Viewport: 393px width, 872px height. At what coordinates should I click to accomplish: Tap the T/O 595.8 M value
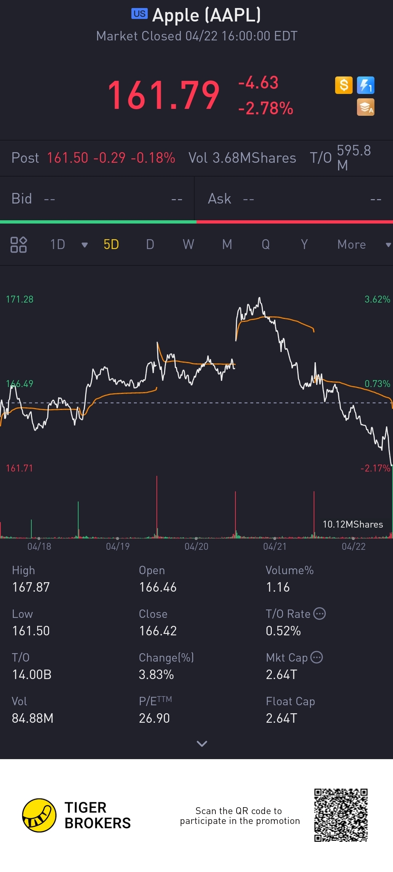click(x=341, y=158)
